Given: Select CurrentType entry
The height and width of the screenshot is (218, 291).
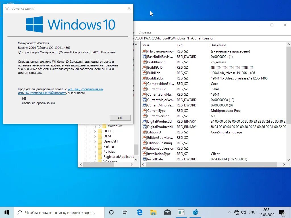Looking at the screenshot, I should tap(156, 111).
